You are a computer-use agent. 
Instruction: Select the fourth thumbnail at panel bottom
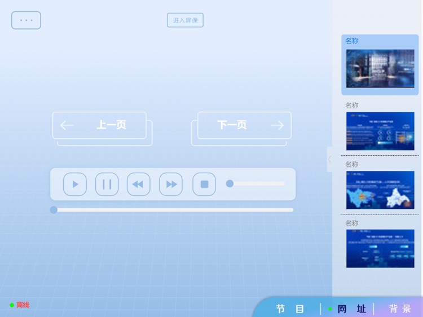tap(380, 249)
